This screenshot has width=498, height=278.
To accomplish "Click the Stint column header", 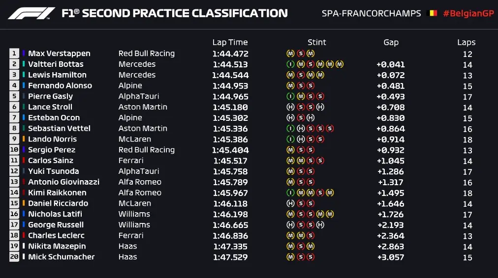I will pos(317,42).
